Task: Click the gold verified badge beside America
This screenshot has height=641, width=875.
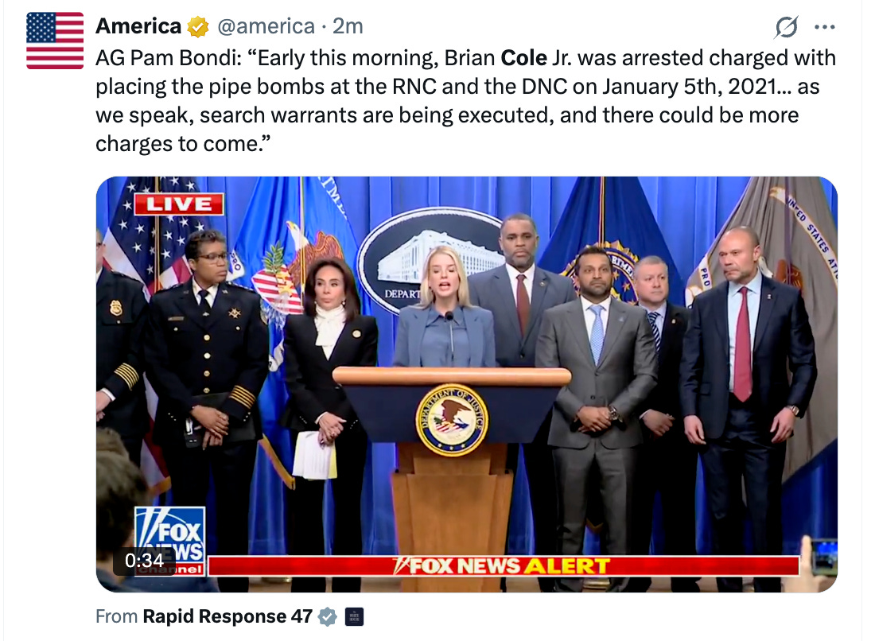Action: [197, 27]
